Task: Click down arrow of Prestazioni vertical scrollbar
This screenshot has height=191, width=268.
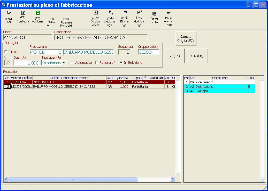Action: tap(178, 174)
